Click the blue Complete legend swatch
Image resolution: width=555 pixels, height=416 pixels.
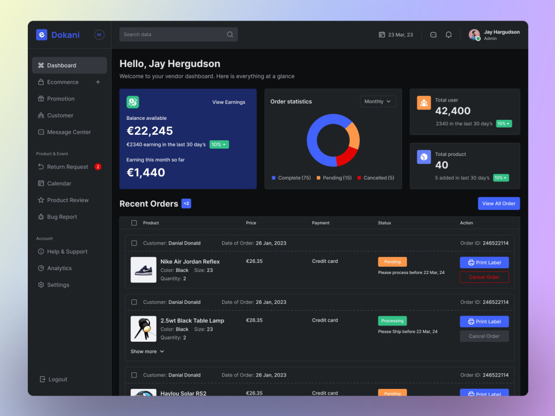pos(274,178)
